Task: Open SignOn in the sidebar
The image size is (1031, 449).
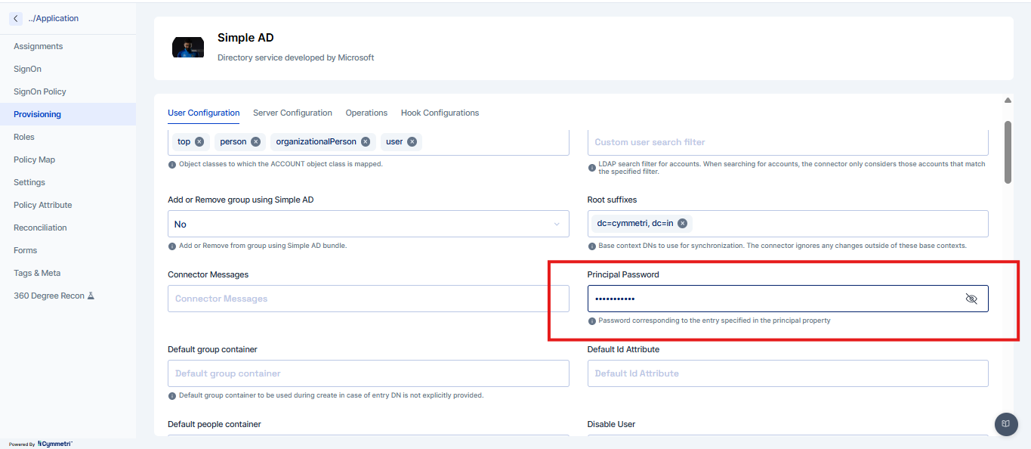Action: tap(68, 69)
